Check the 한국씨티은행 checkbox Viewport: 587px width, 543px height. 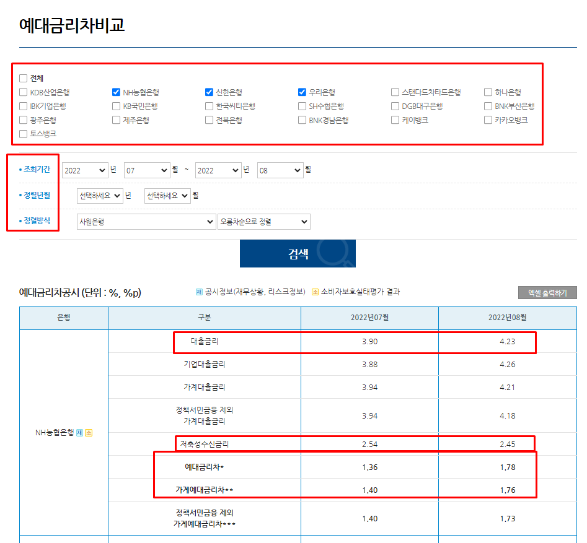pos(209,106)
